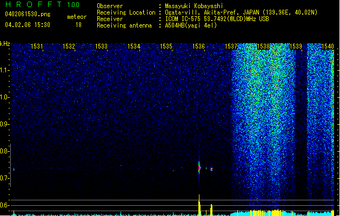
Task: Click the 1538 time axis marker
Action: tap(263, 46)
